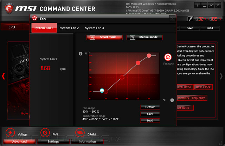Click the Base Clock button
The image size is (225, 146).
click(203, 87)
